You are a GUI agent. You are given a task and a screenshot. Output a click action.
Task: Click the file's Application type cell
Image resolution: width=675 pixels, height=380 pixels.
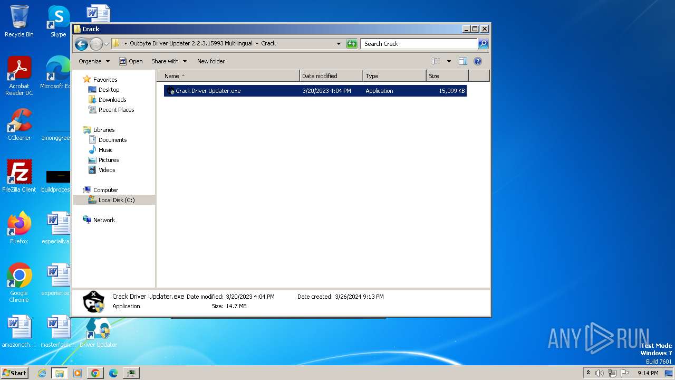tap(379, 91)
